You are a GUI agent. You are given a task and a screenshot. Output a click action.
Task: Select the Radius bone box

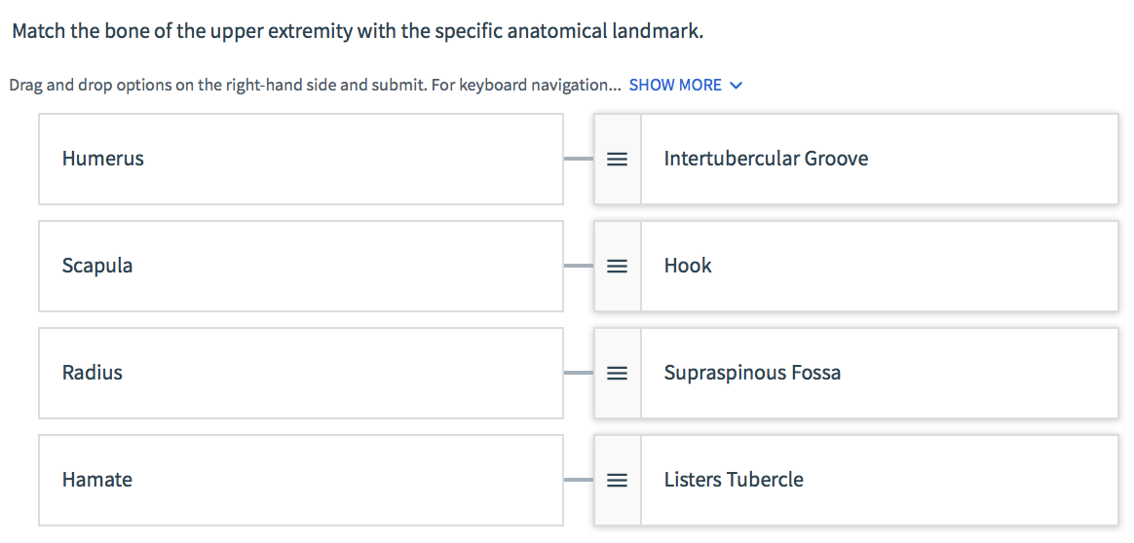tap(300, 373)
